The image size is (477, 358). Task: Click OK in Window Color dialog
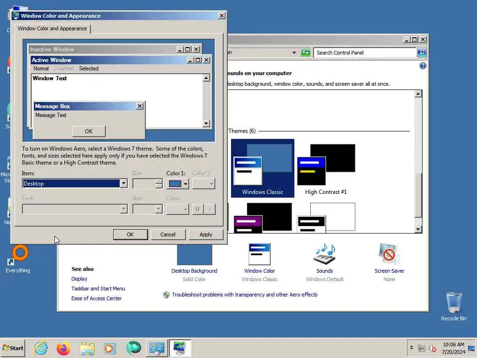[130, 234]
